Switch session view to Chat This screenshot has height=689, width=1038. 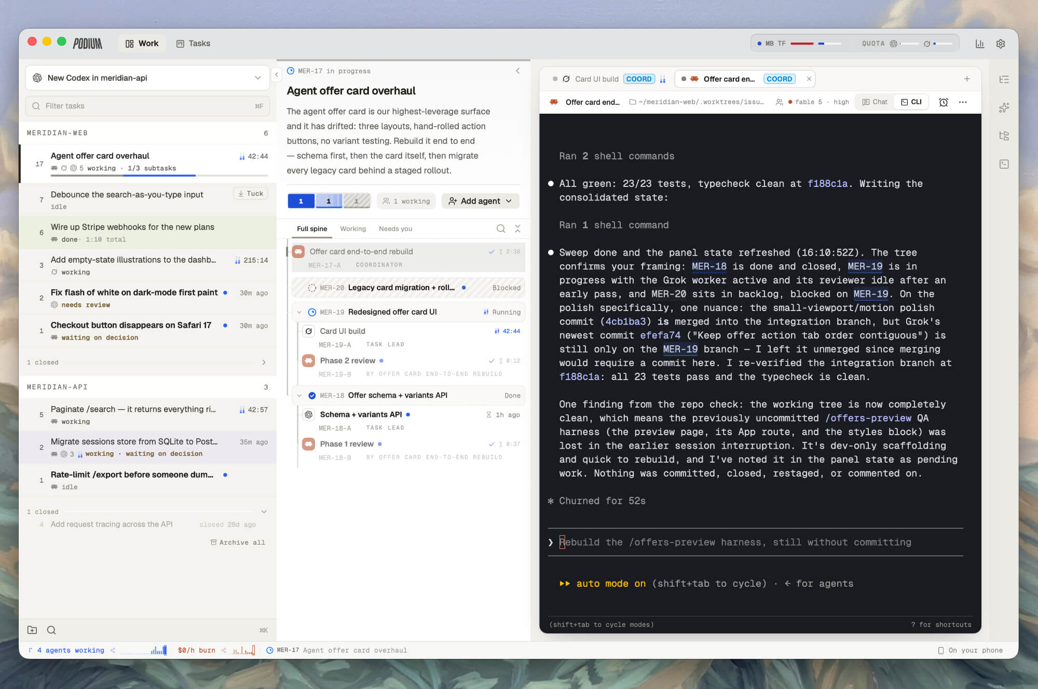[x=875, y=102]
